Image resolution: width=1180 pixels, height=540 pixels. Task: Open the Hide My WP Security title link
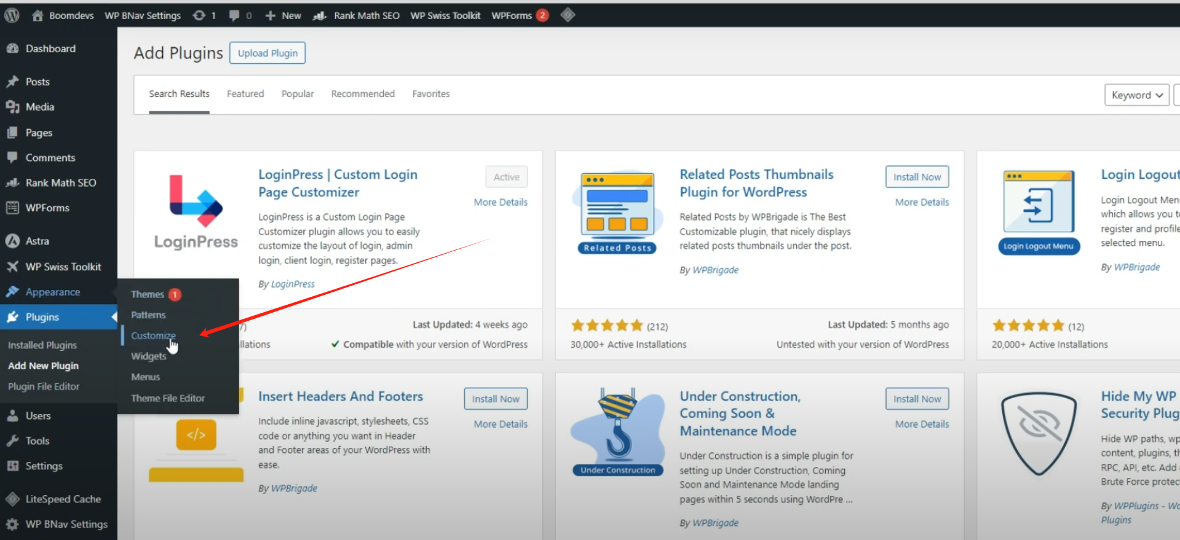pyautogui.click(x=1140, y=405)
